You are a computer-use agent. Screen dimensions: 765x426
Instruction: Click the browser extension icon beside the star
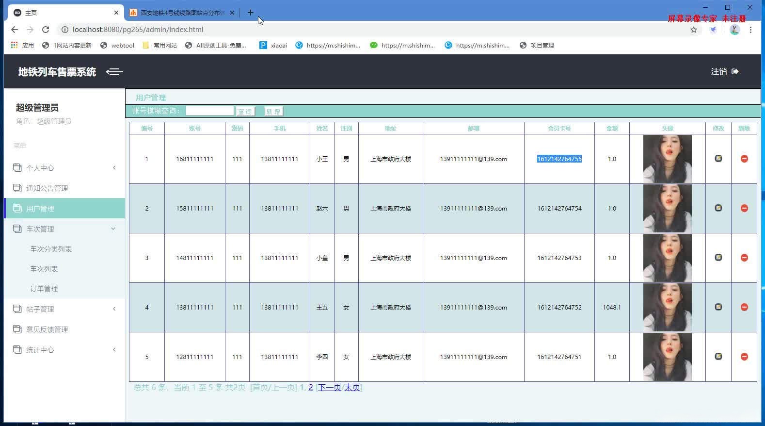click(714, 30)
